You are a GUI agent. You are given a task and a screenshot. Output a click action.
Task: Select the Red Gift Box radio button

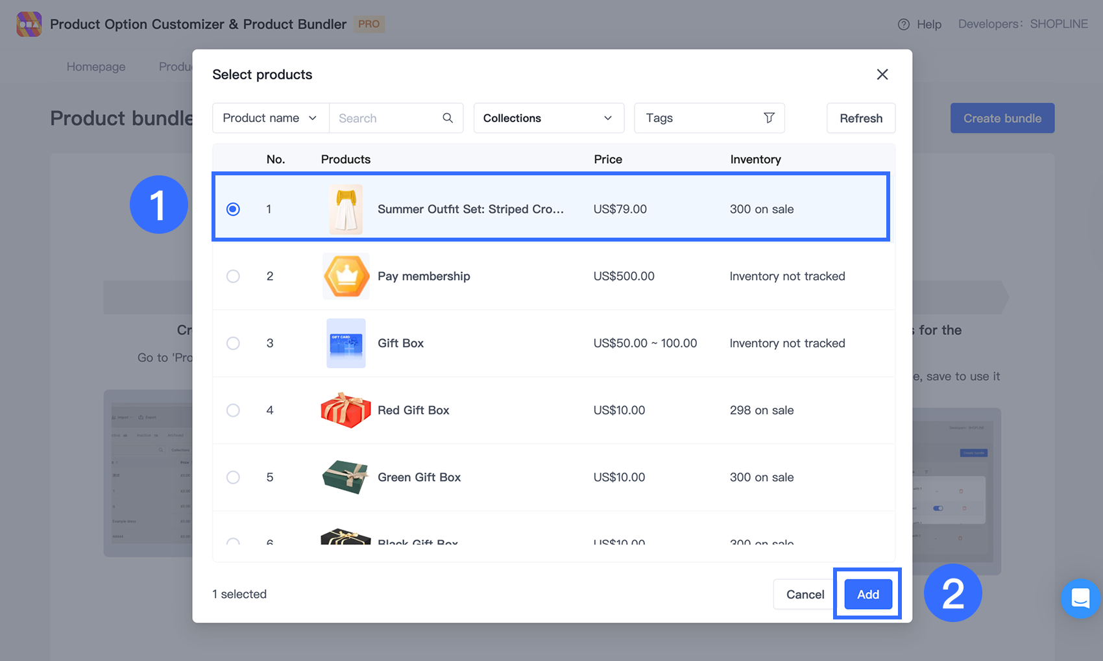coord(233,410)
